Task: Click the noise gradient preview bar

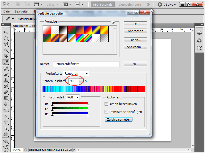Action: coord(94,89)
